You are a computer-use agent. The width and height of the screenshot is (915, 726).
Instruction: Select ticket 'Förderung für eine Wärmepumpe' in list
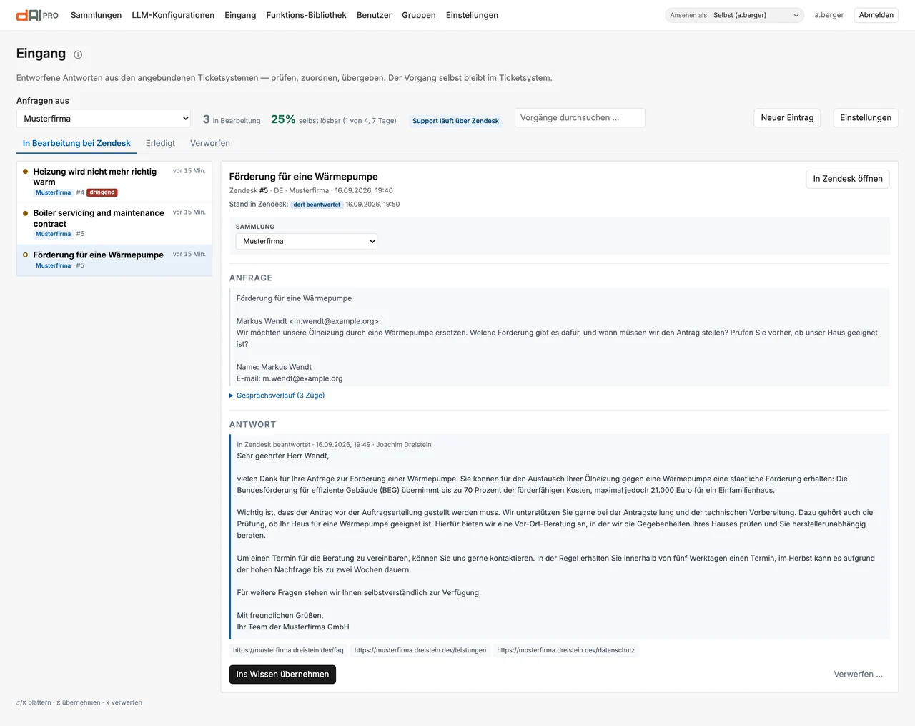tap(114, 260)
